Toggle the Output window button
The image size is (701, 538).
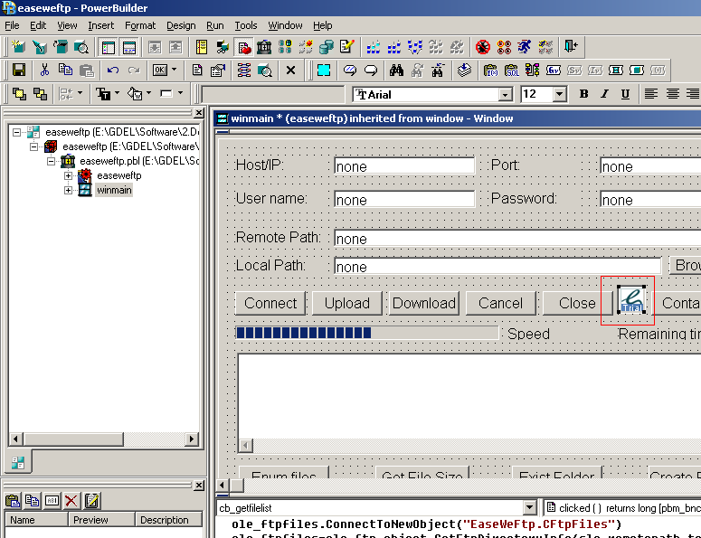(129, 47)
